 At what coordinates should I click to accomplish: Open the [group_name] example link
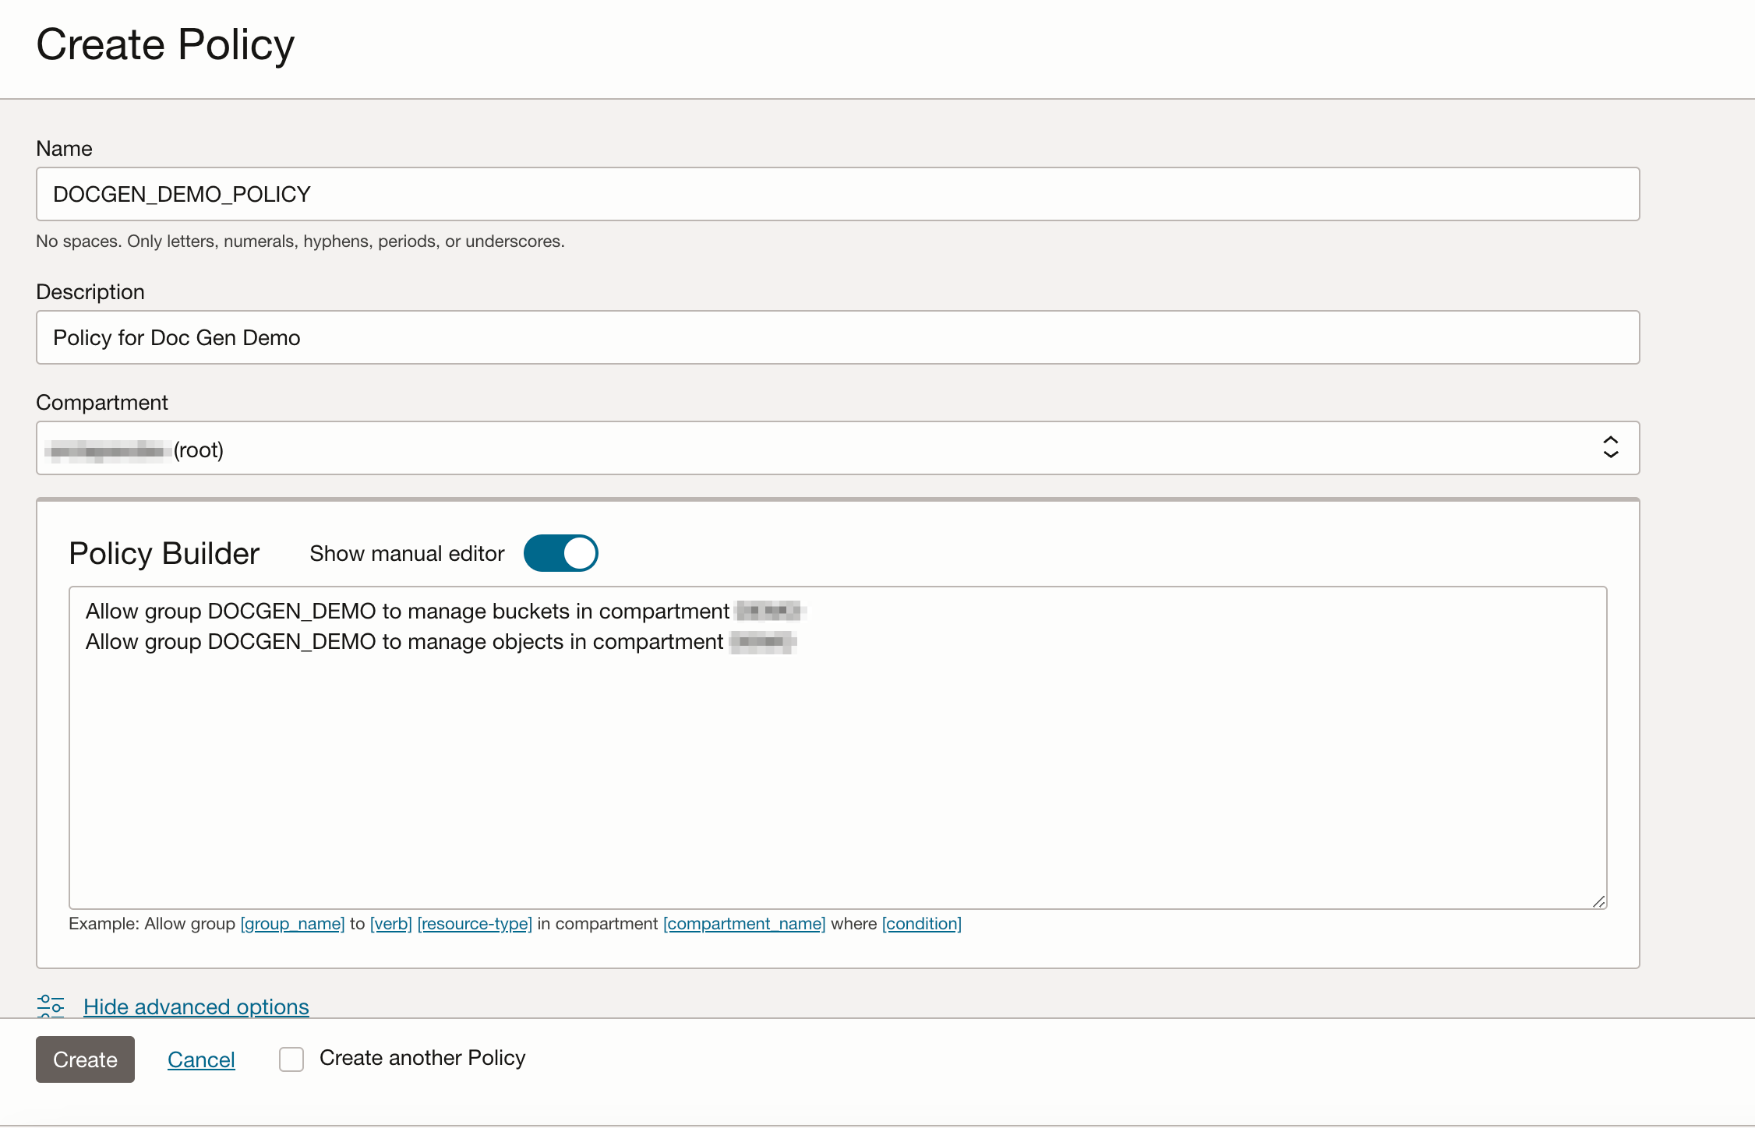[292, 923]
